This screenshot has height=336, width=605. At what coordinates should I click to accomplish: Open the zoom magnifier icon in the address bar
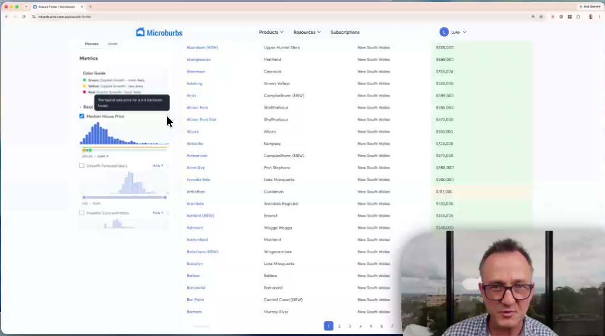click(x=533, y=17)
